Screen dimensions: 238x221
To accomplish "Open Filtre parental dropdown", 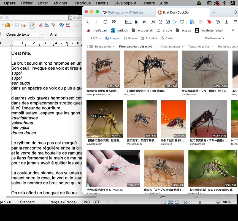I will pyautogui.click(x=137, y=46).
